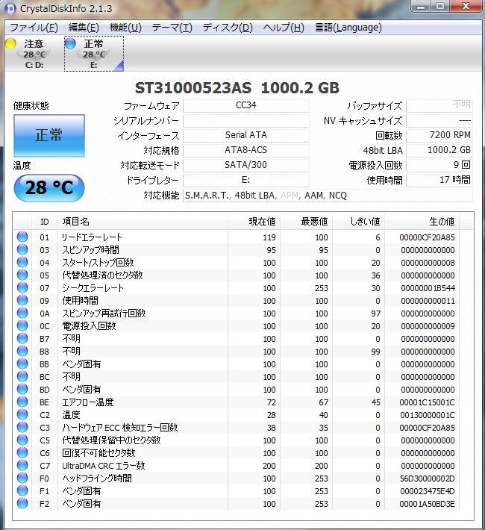This screenshot has width=485, height=530.
Task: Click status icon for 05 代替処理済のセクタ数
Action: tap(22, 275)
